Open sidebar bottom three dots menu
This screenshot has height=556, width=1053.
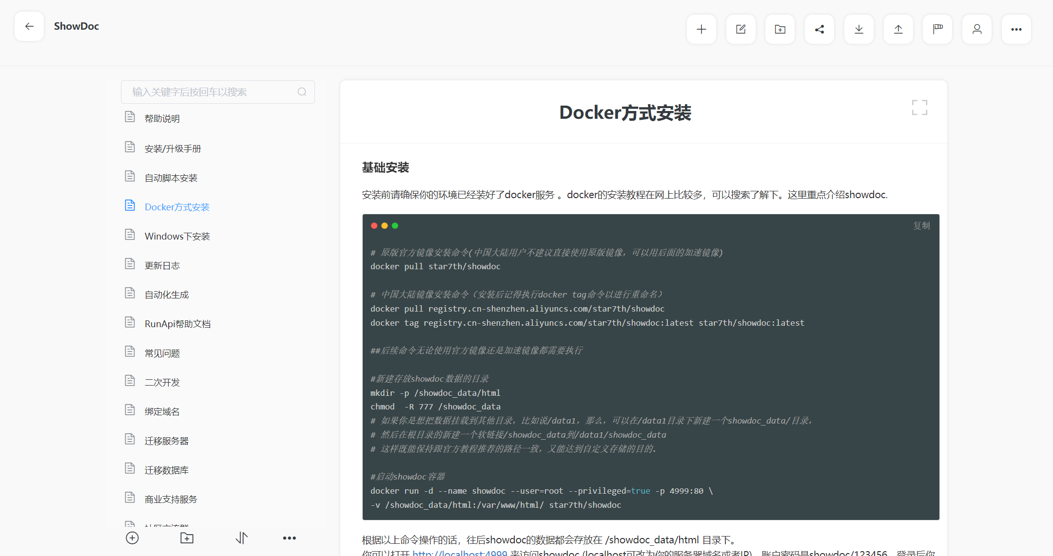click(289, 538)
